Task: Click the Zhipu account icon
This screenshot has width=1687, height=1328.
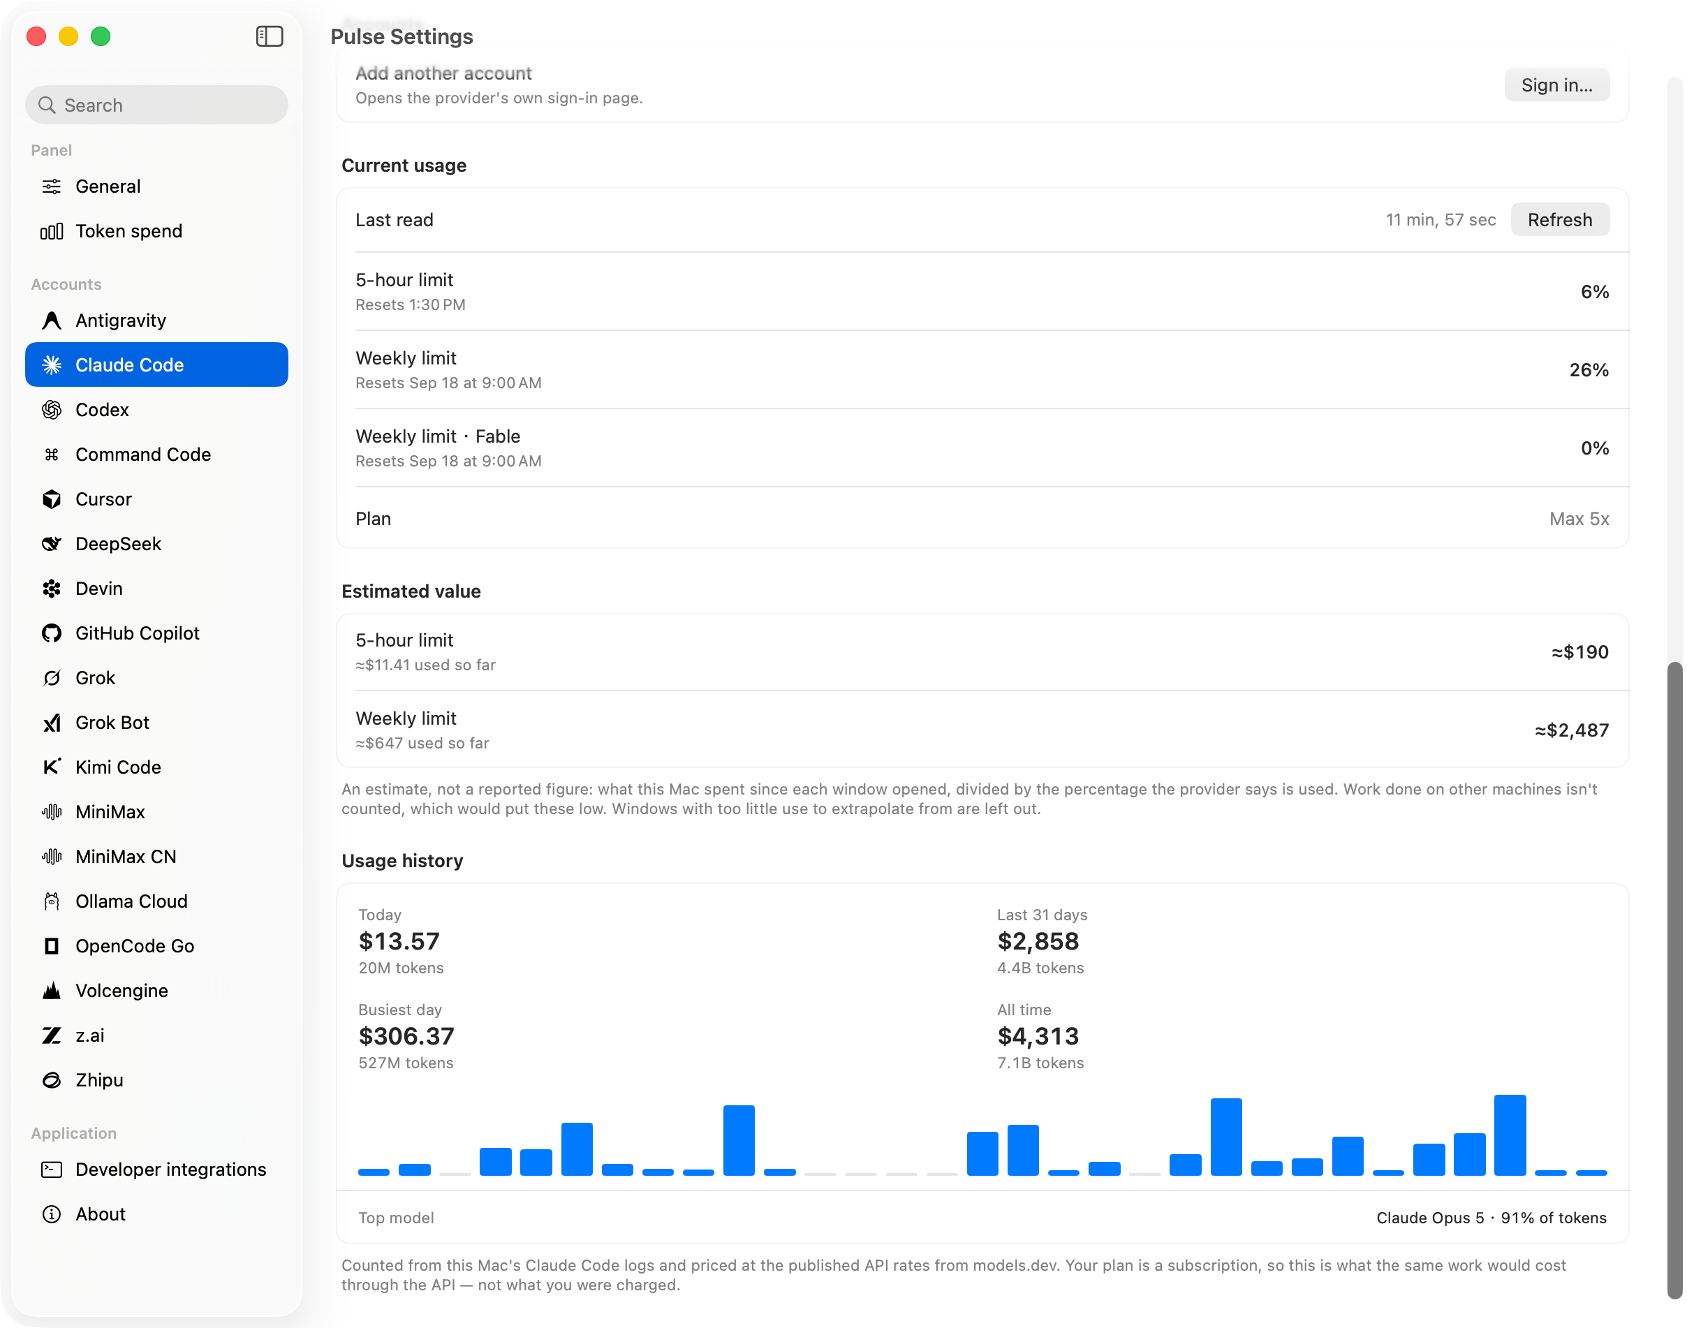Action: (x=51, y=1080)
